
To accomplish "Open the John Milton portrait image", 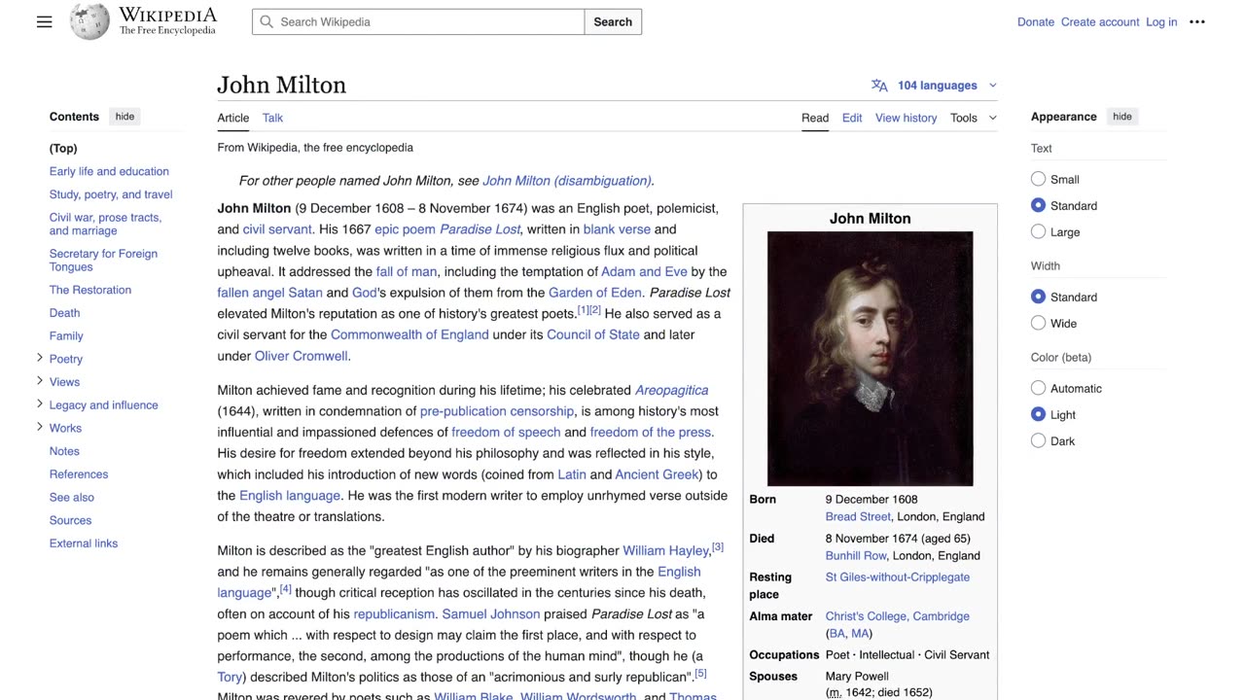I will pos(870,359).
